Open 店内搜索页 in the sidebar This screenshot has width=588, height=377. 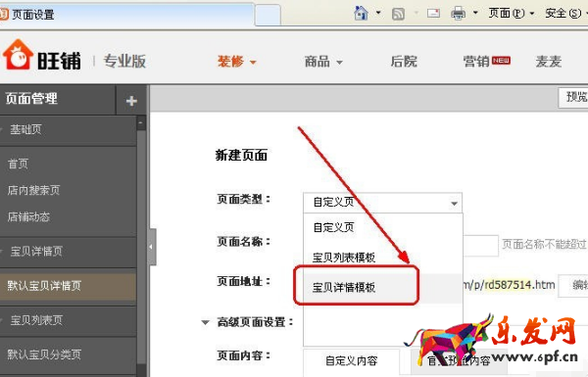pyautogui.click(x=33, y=190)
